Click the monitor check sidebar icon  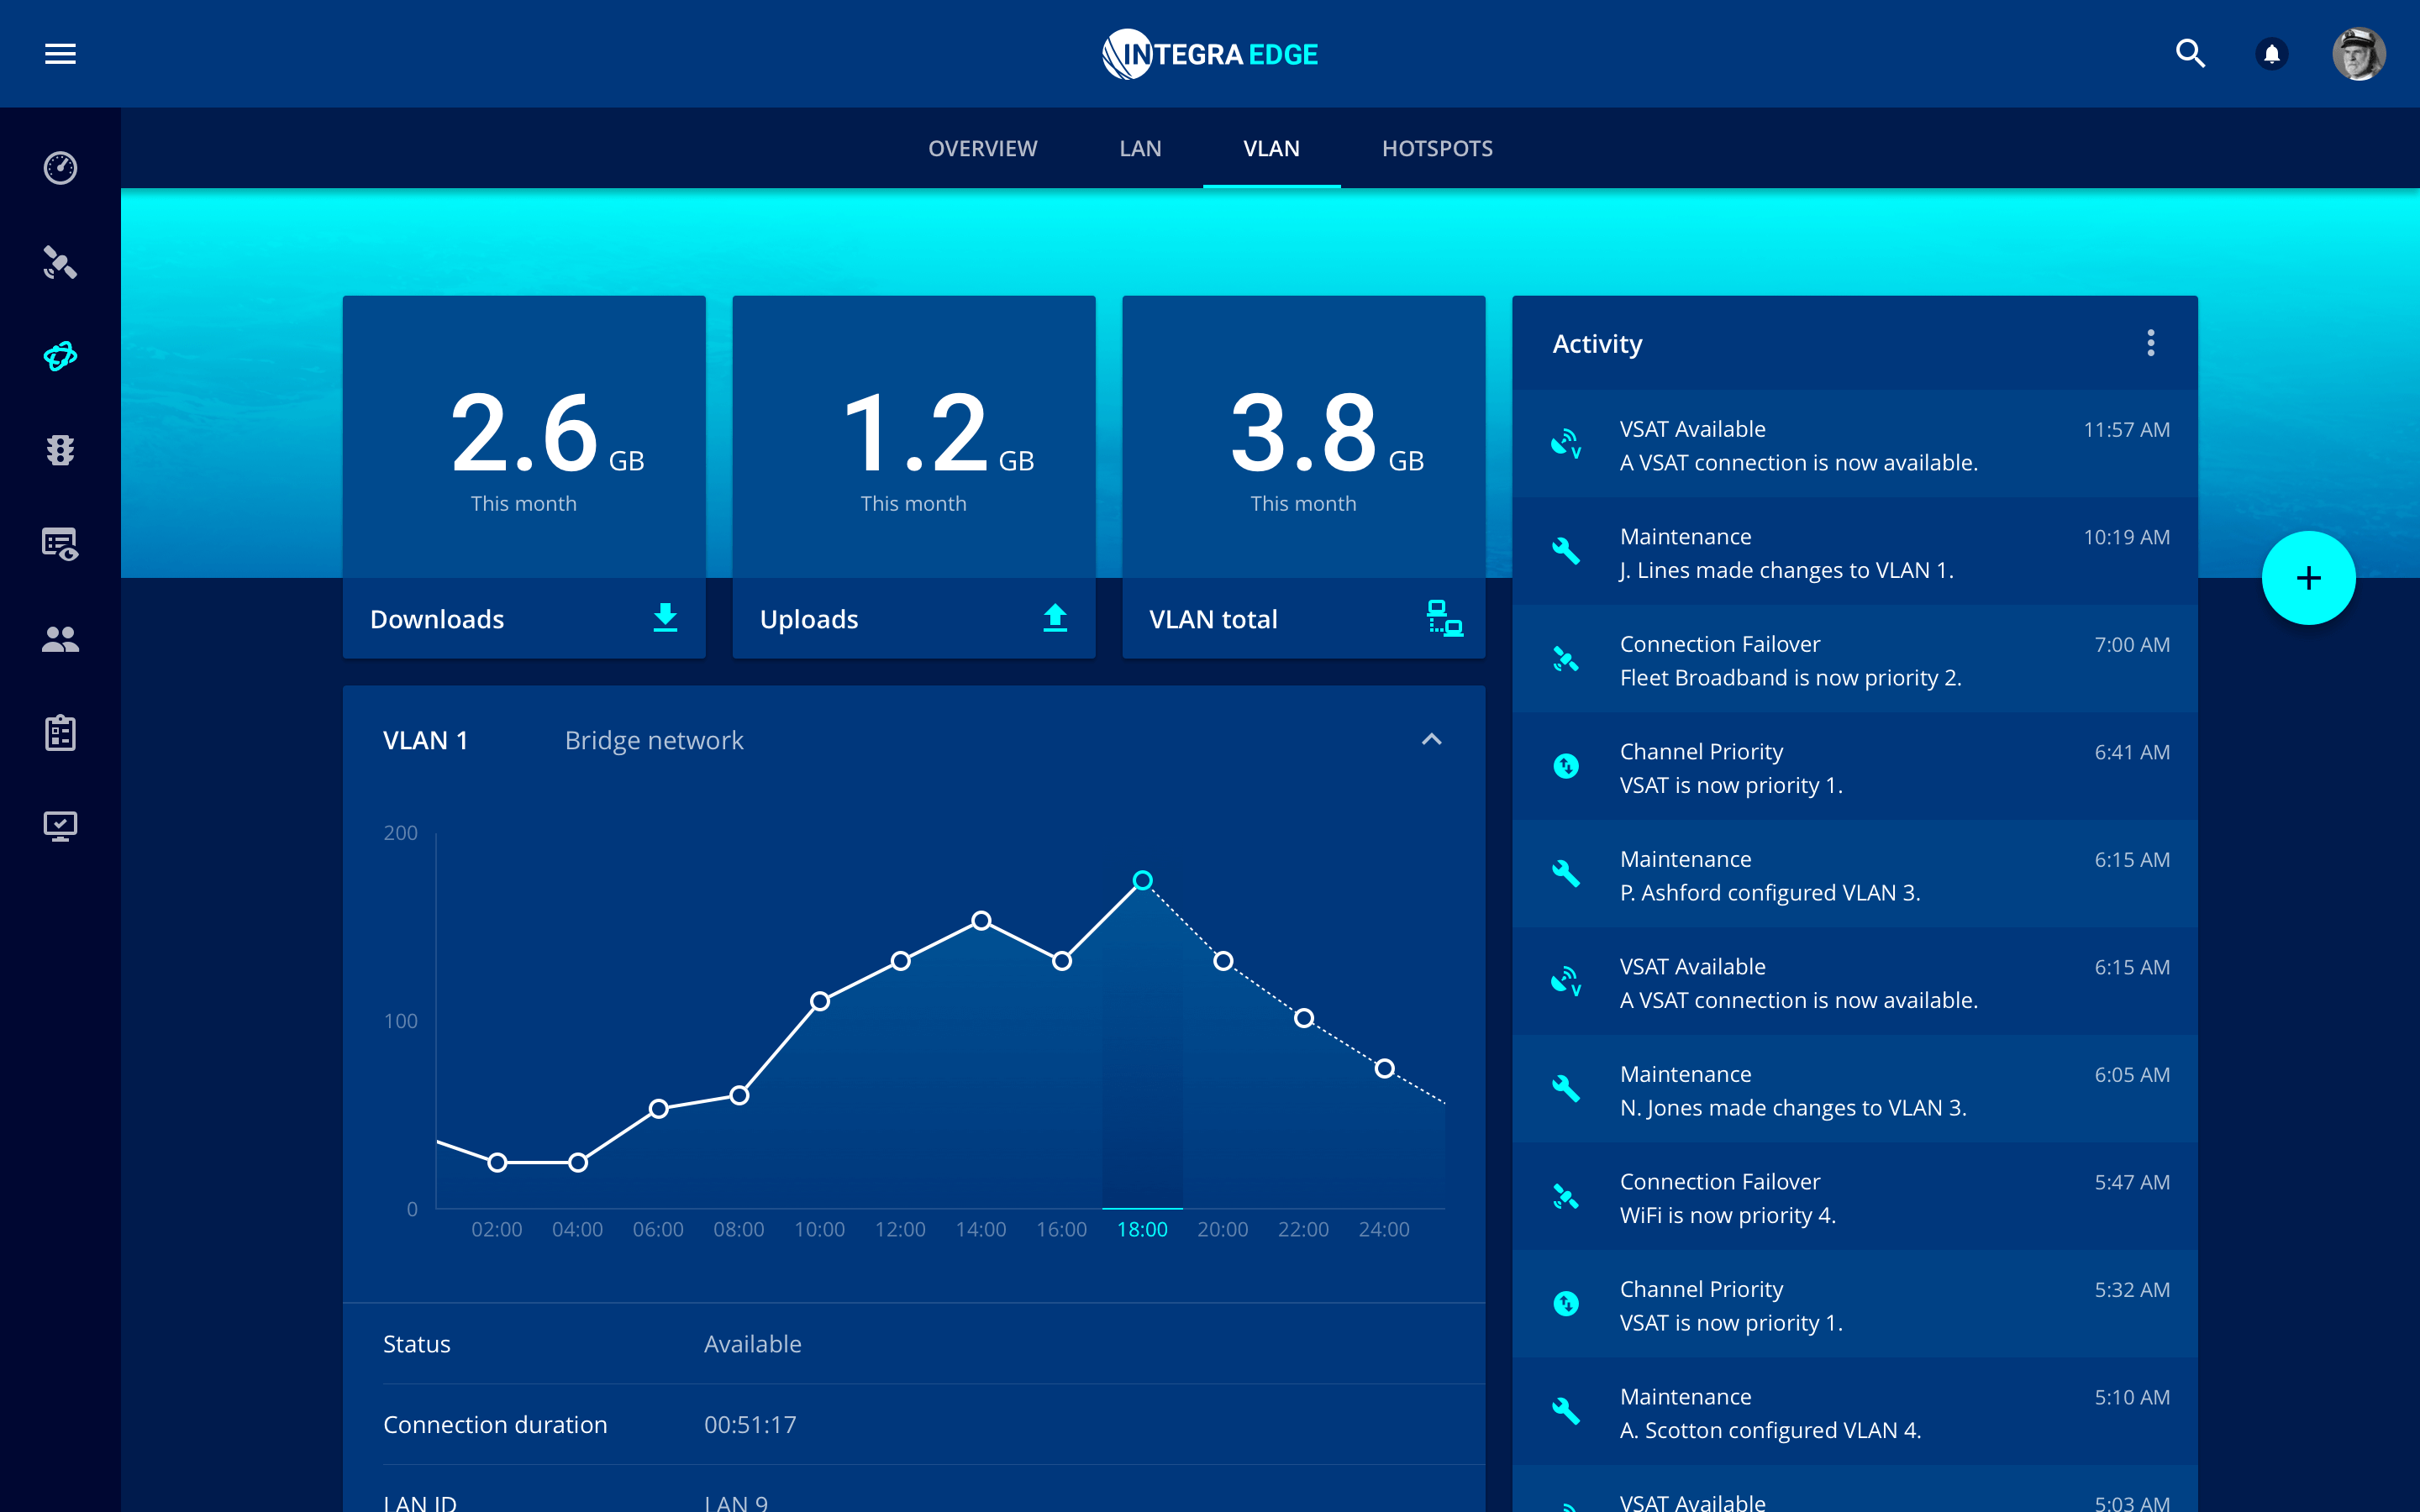click(x=60, y=826)
